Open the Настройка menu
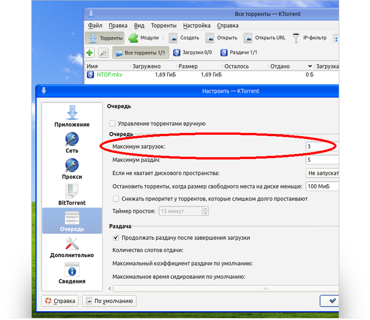Viewport: 370px width, 320px height. (x=197, y=25)
